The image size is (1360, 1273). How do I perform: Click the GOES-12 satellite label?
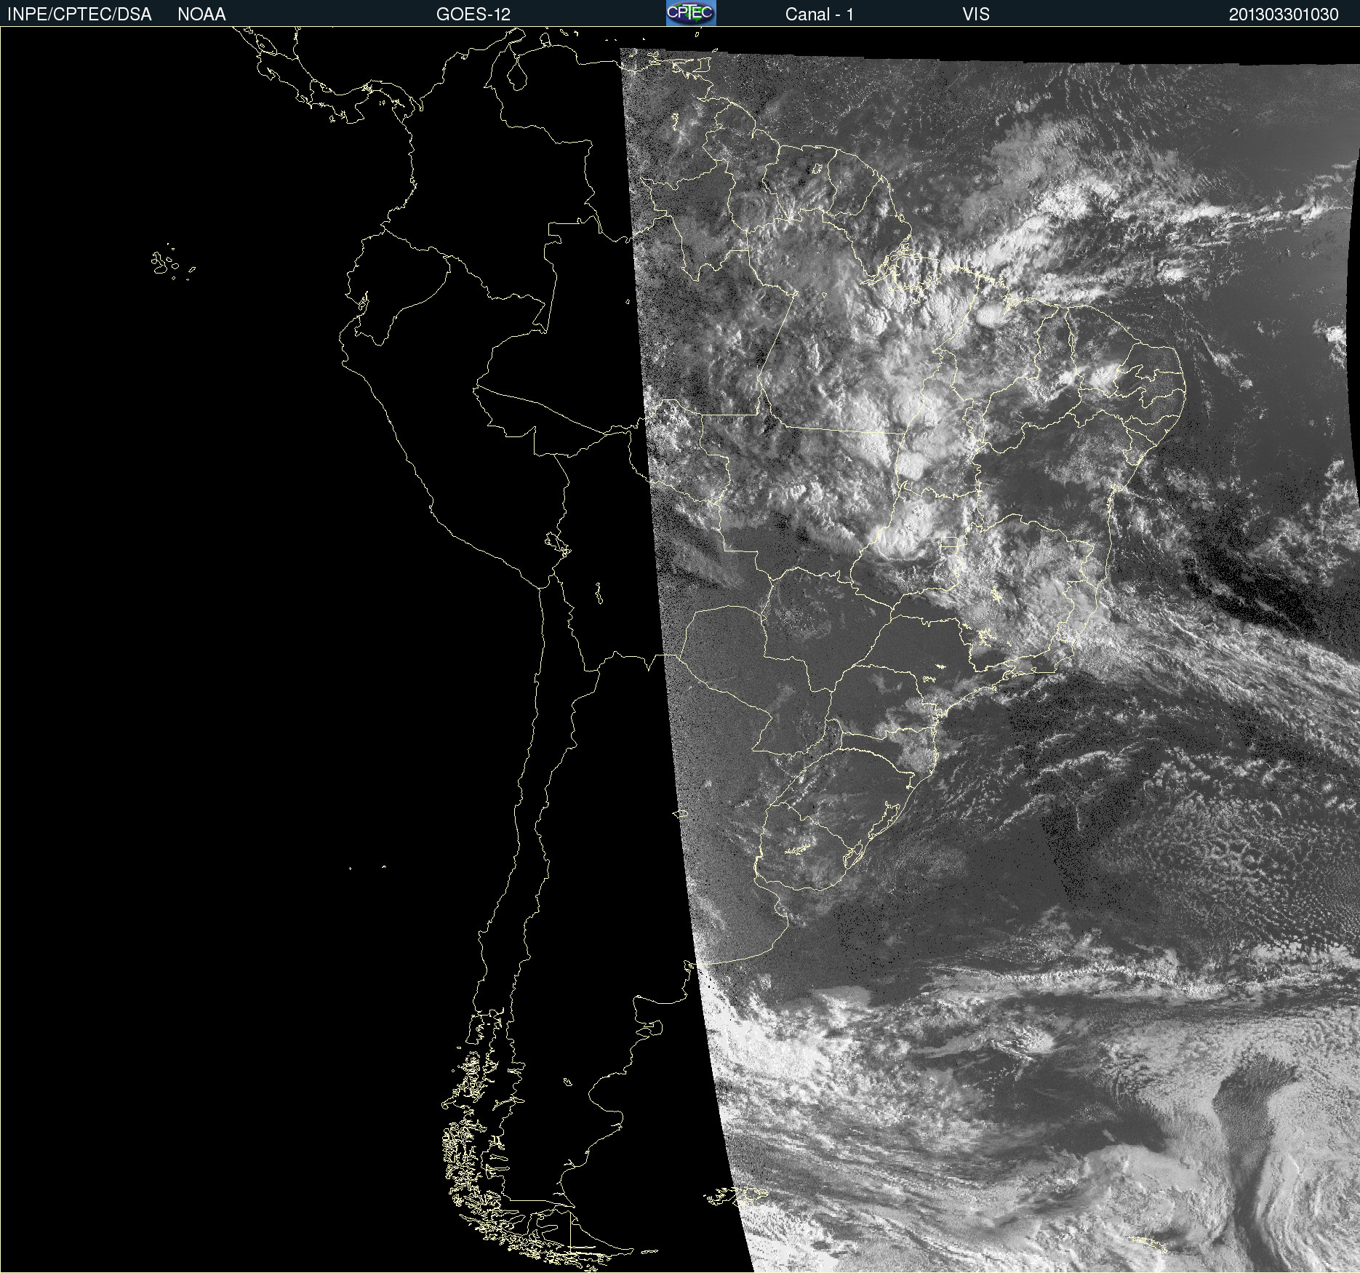click(473, 15)
